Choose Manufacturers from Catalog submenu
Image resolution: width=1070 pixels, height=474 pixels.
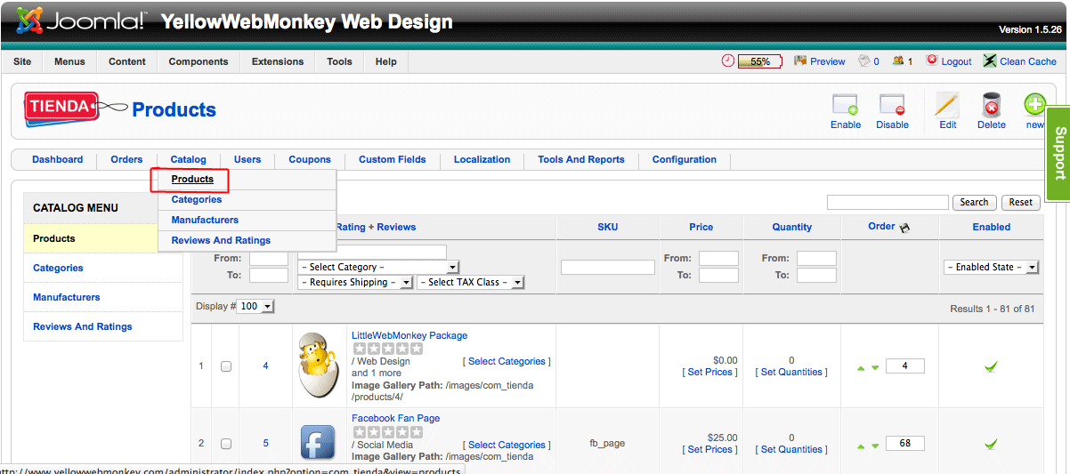point(205,220)
